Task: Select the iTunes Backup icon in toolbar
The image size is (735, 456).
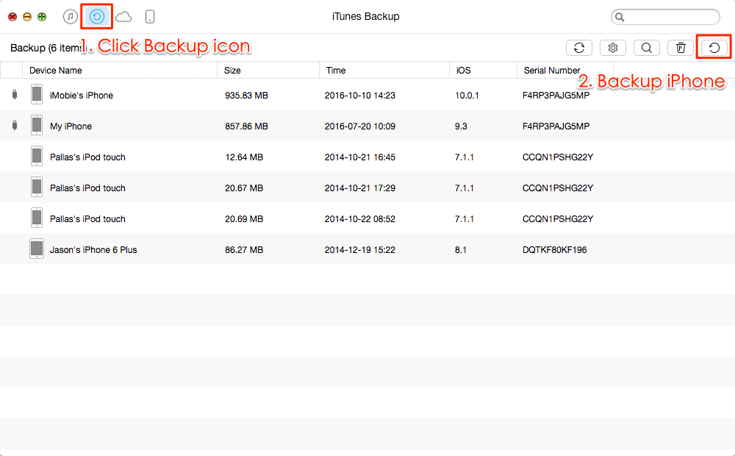Action: pos(97,17)
